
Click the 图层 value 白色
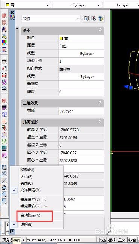tap(81, 46)
